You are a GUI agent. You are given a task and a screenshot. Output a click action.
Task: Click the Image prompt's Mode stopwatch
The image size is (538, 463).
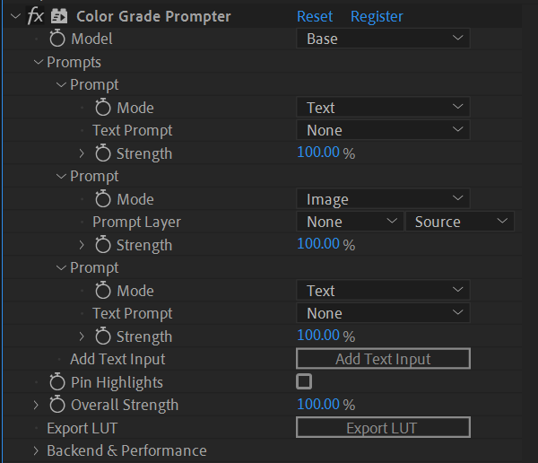pos(104,199)
